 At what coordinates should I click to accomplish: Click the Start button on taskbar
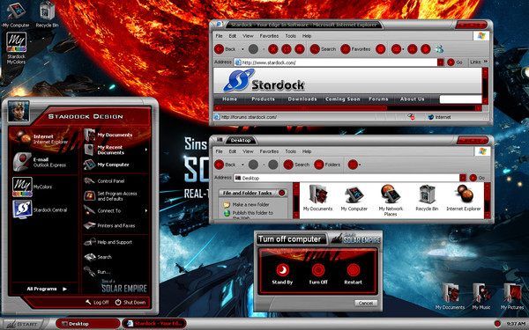[23, 324]
